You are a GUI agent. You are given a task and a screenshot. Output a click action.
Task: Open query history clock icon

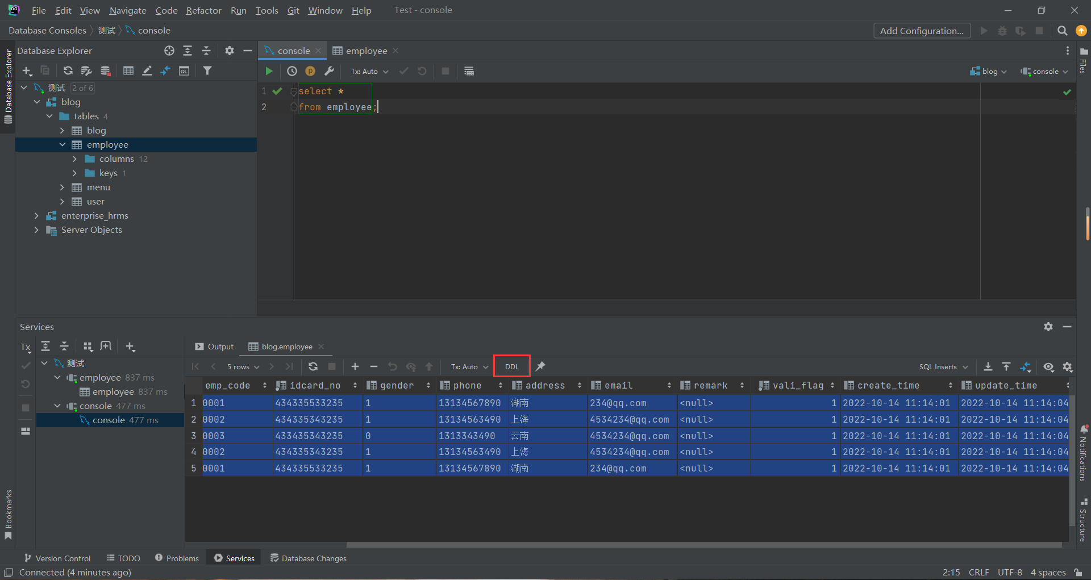[x=292, y=71]
